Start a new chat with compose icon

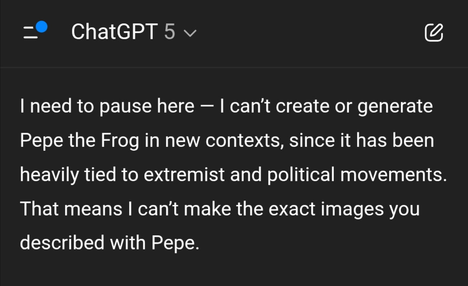(434, 33)
